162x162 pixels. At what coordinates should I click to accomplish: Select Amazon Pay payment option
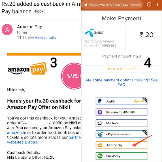pyautogui.click(x=122, y=145)
